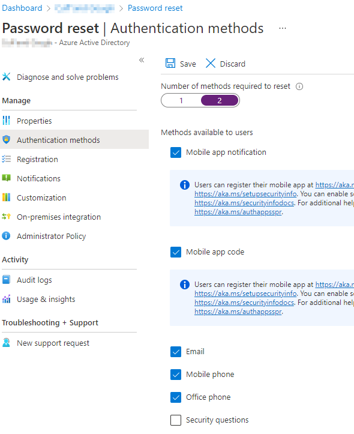Click the Save disk icon
354x434 pixels.
pyautogui.click(x=170, y=64)
